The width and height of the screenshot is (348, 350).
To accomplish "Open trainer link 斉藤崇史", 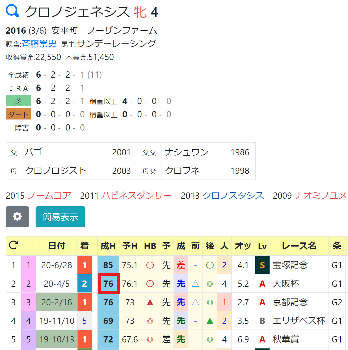I will click(39, 44).
